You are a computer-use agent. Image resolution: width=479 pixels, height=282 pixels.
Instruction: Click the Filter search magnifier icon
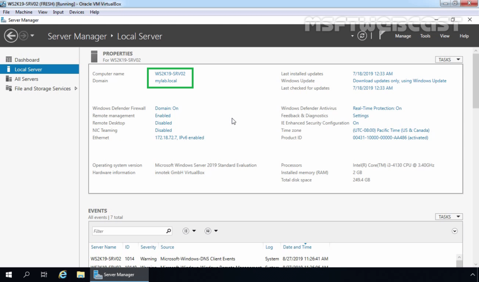coord(168,231)
